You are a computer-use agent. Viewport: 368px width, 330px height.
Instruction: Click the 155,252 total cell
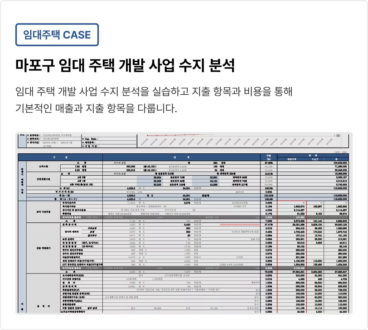(342, 308)
